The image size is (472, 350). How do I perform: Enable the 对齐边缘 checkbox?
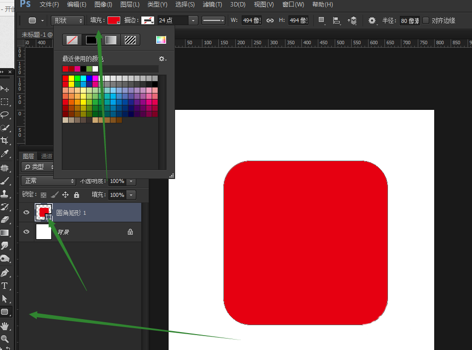click(x=426, y=20)
